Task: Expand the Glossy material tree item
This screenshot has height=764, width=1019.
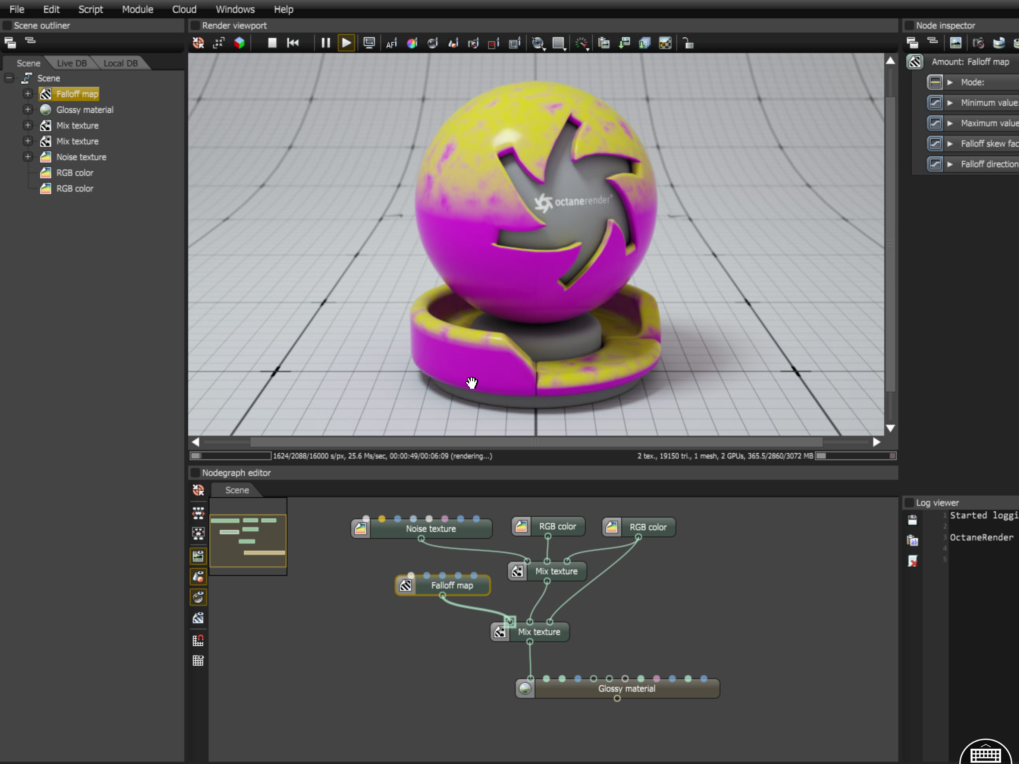Action: [28, 110]
